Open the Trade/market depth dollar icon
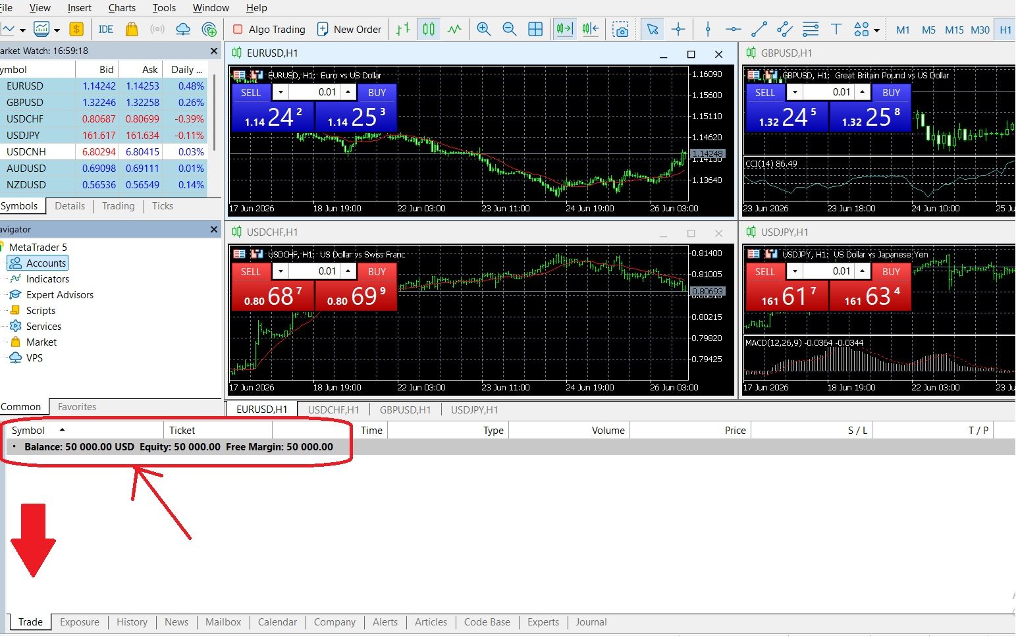The image size is (1016, 636). click(76, 29)
